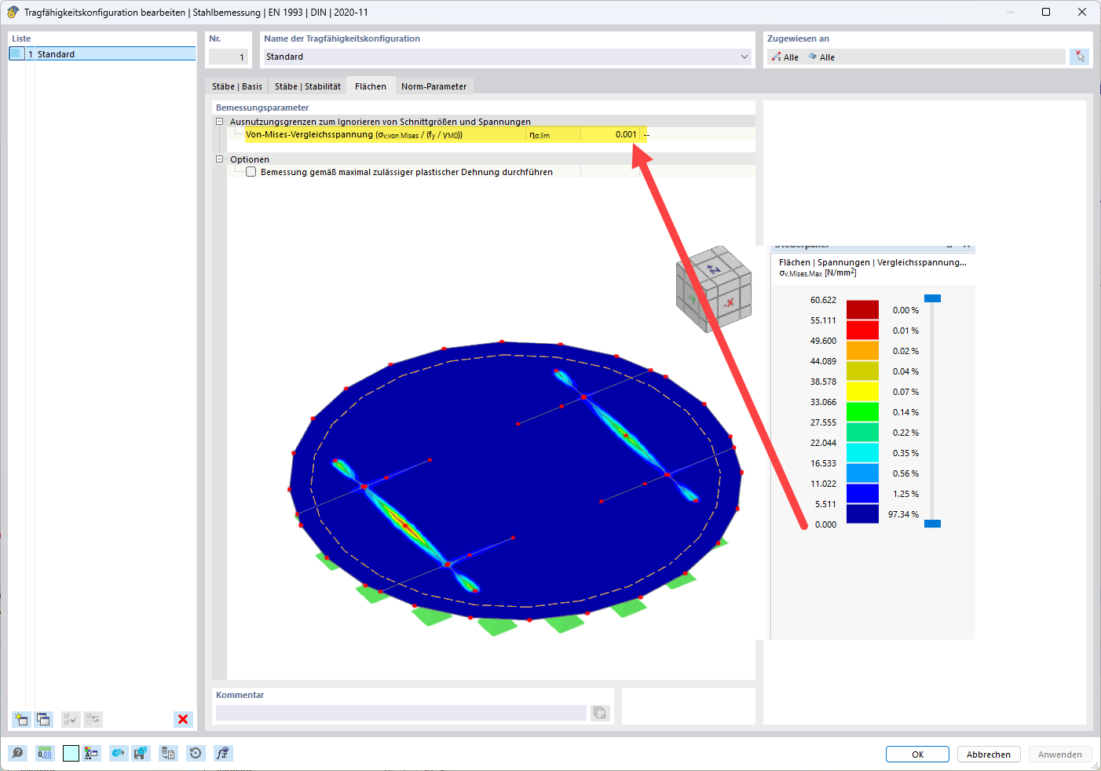Edit the 0.001 limit value cell
Screen dimensions: 1101x771
point(611,134)
